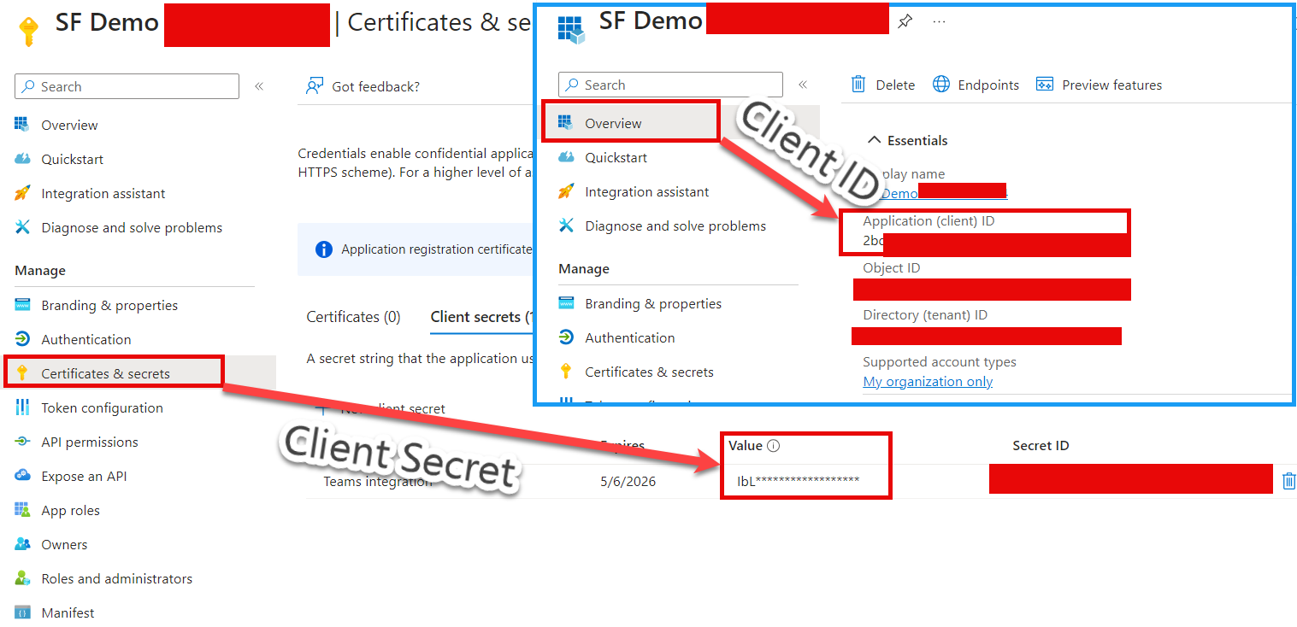Click the Owners people icon
Viewport: 1297px width, 627px height.
tap(23, 544)
